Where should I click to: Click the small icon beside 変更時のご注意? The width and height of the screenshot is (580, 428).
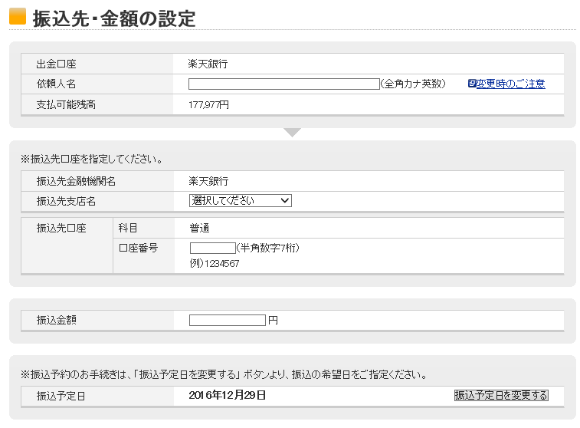tap(472, 84)
